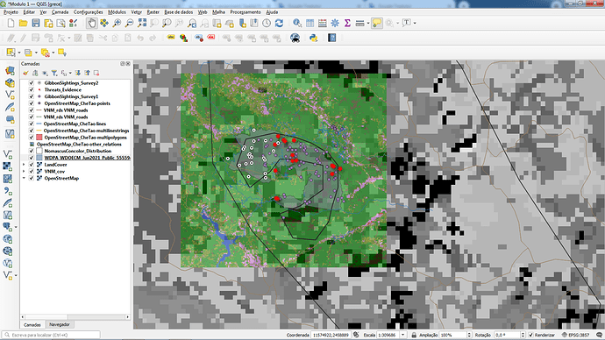Open the Python console icon
605x340 pixels.
[x=313, y=38]
